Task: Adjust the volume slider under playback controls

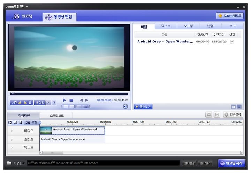Action: tap(76, 106)
